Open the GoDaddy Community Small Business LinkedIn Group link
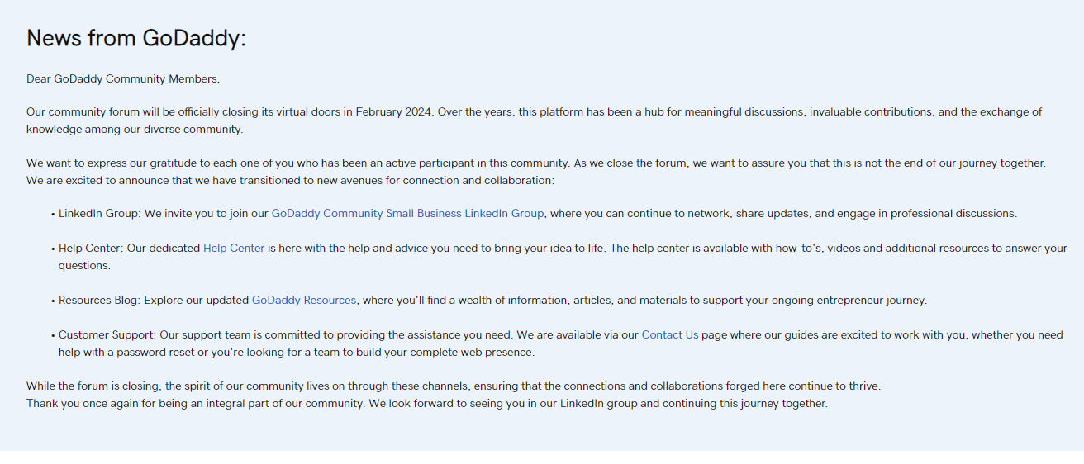The width and height of the screenshot is (1084, 464). click(407, 213)
